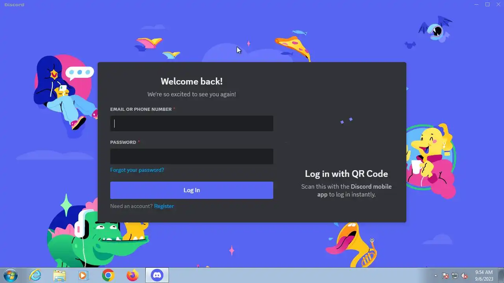The width and height of the screenshot is (504, 283).
Task: Click the Log In button
Action: pos(192,190)
